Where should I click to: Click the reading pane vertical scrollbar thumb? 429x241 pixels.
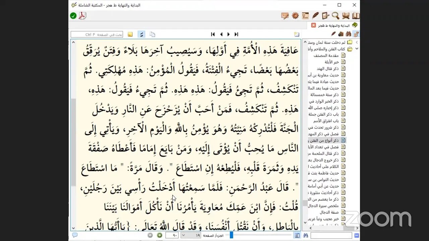[x=73, y=142]
